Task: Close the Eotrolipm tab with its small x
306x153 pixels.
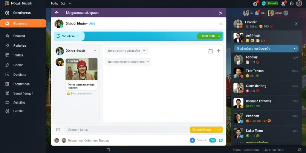Action: [78, 36]
